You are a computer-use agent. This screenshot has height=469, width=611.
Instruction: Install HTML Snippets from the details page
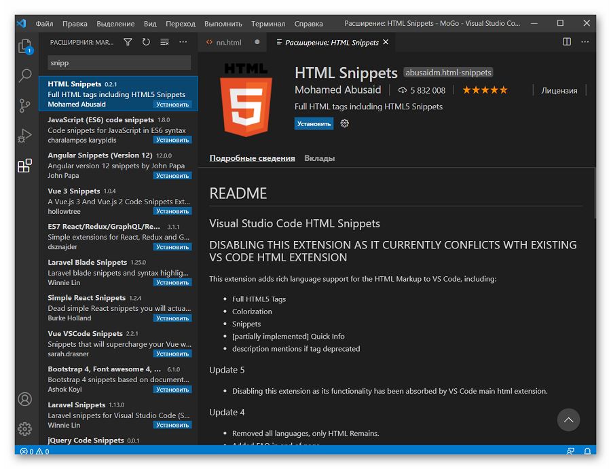click(314, 124)
